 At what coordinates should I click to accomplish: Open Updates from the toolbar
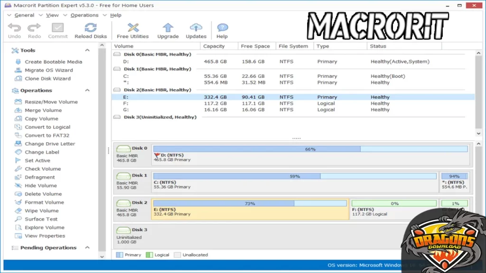[196, 30]
